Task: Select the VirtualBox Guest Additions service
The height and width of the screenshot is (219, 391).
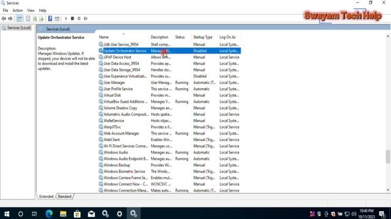Action: [x=169, y=102]
